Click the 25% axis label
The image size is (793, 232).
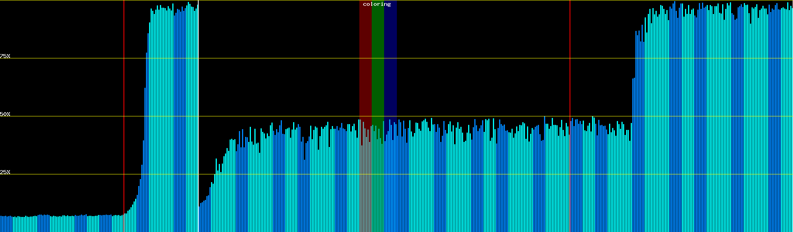point(5,172)
